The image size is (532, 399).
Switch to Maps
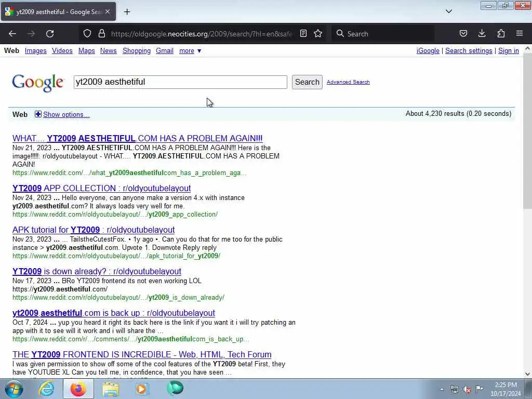87,51
